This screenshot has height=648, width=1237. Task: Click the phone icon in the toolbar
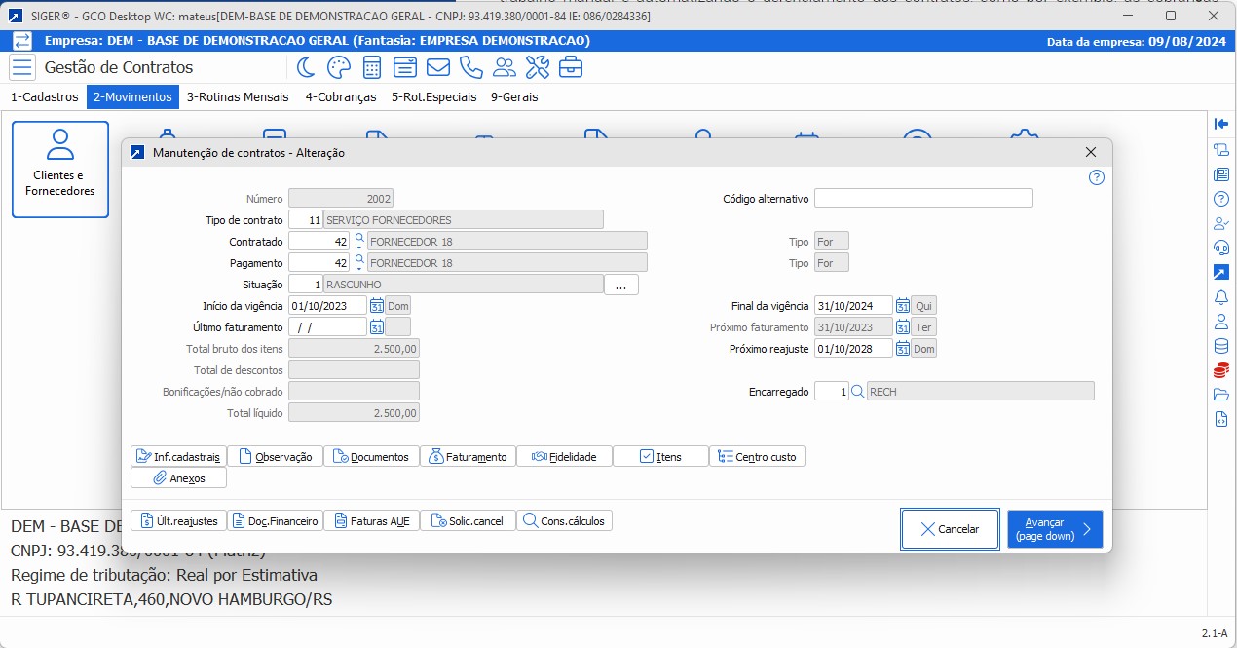[471, 67]
